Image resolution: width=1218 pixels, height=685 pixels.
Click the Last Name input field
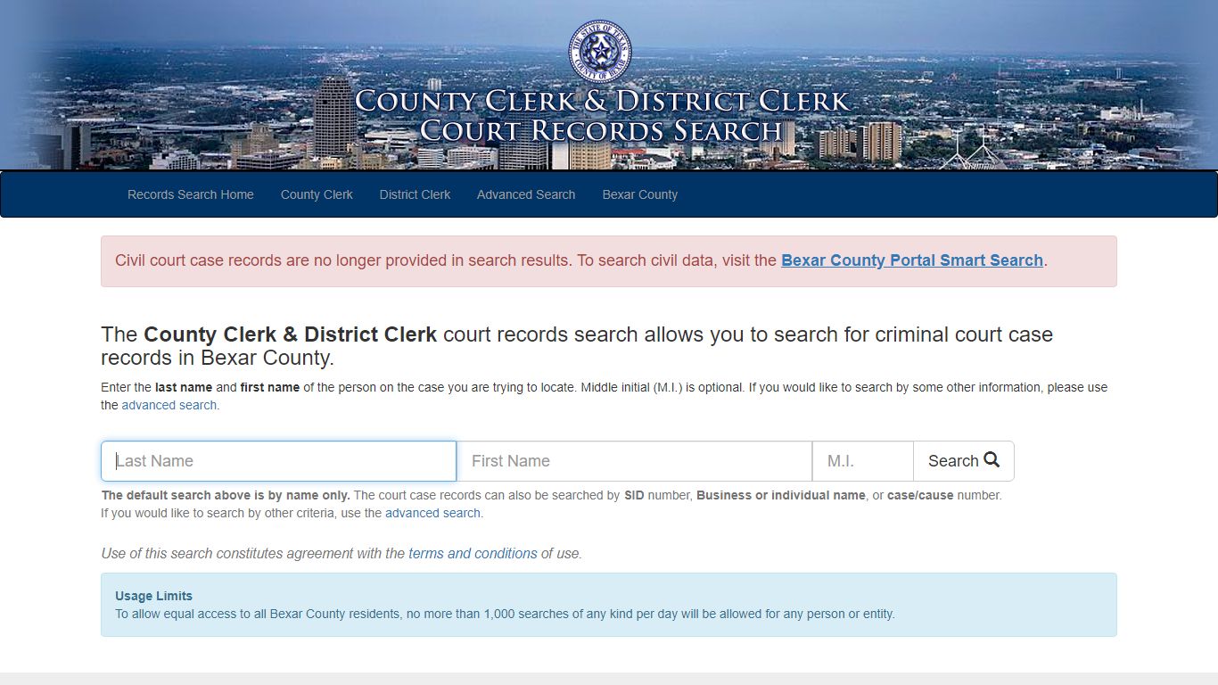278,461
